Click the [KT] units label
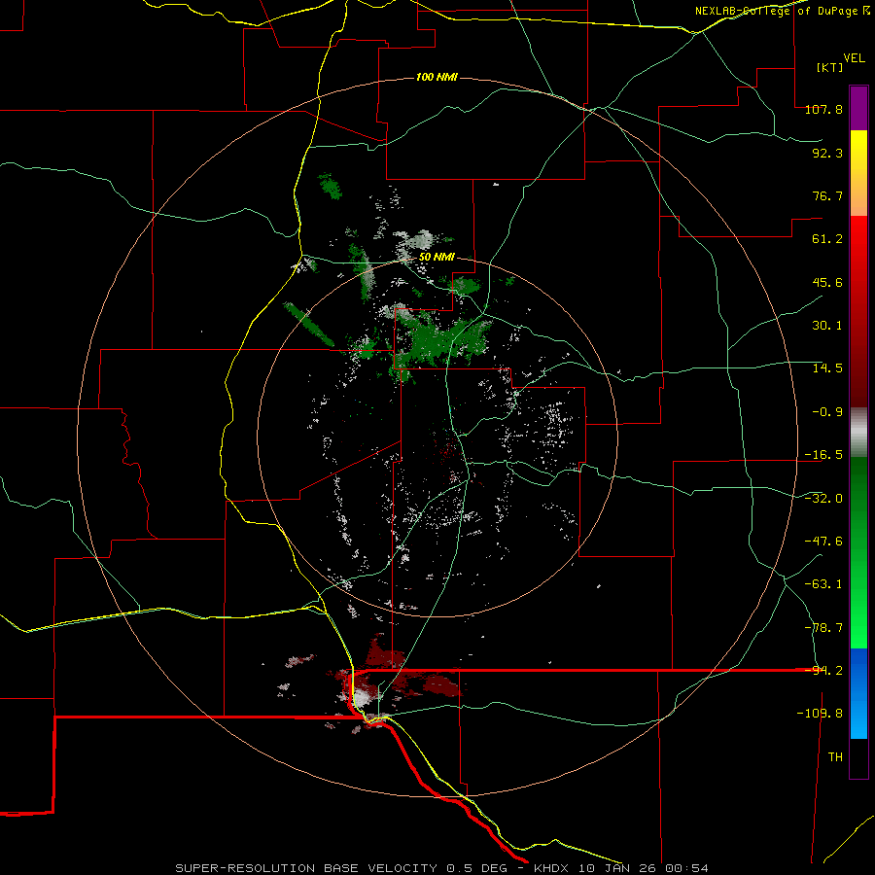875x875 pixels. point(829,67)
